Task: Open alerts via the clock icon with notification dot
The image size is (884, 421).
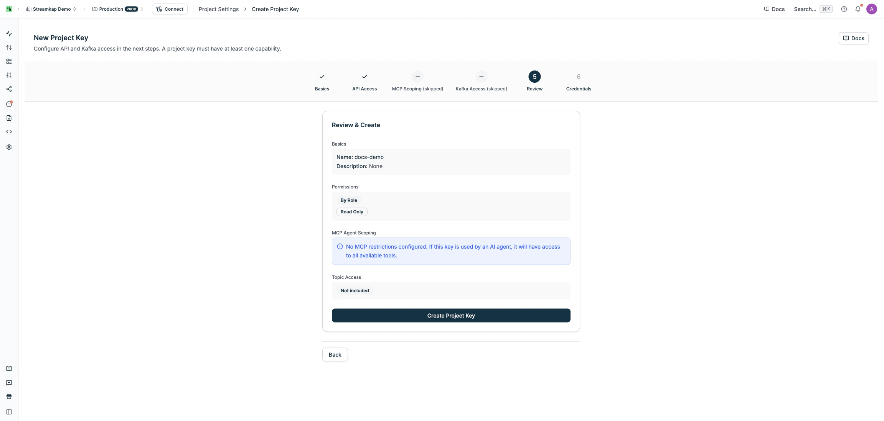Action: [9, 103]
